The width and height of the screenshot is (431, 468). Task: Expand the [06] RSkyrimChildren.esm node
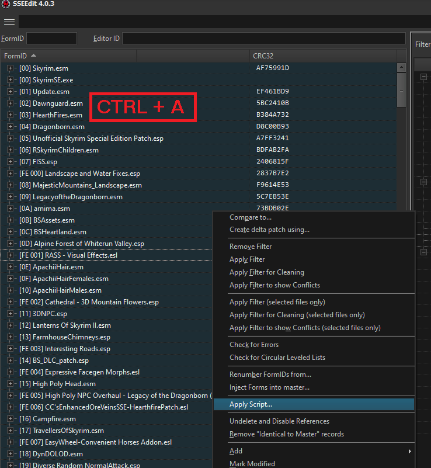pos(10,150)
